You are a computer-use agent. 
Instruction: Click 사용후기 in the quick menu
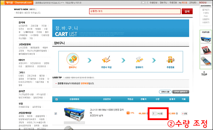tap(206, 22)
